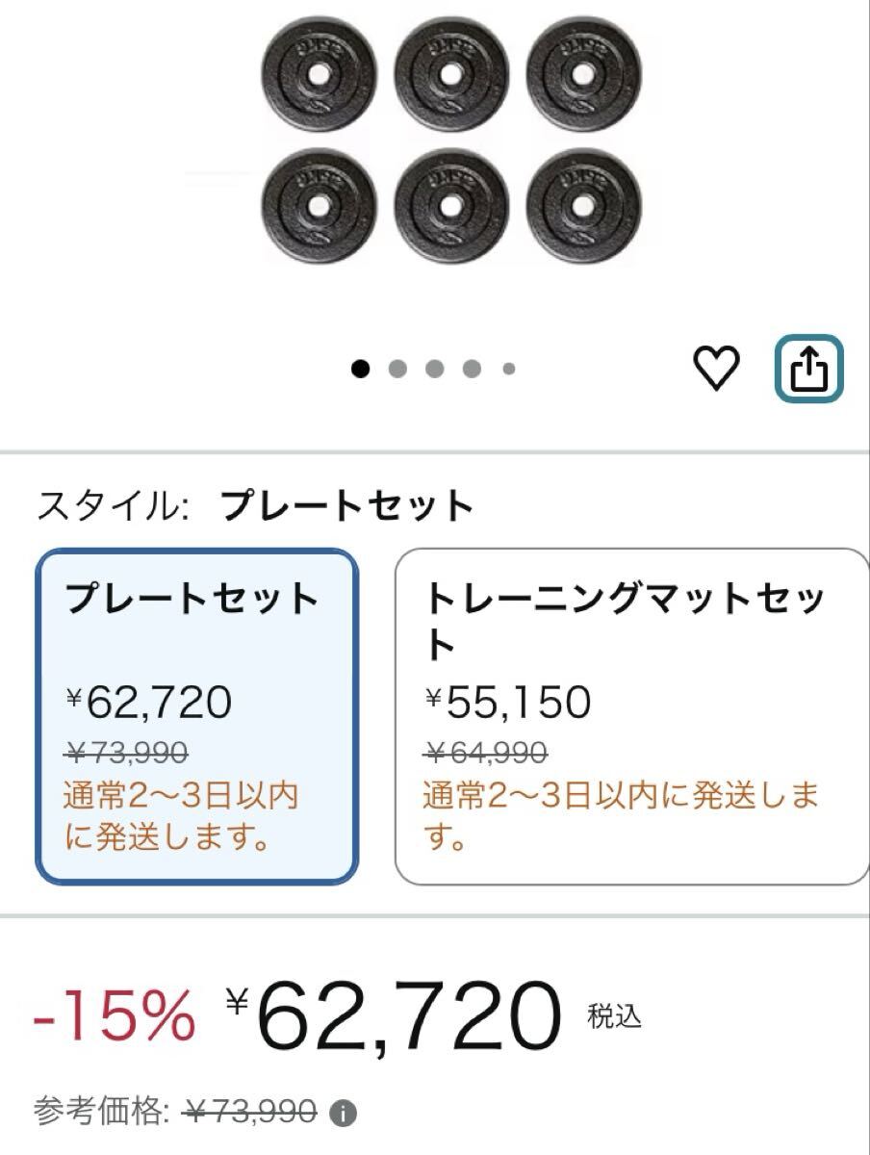Tap the スタイル heading label
Image resolution: width=870 pixels, height=1155 pixels.
112,506
